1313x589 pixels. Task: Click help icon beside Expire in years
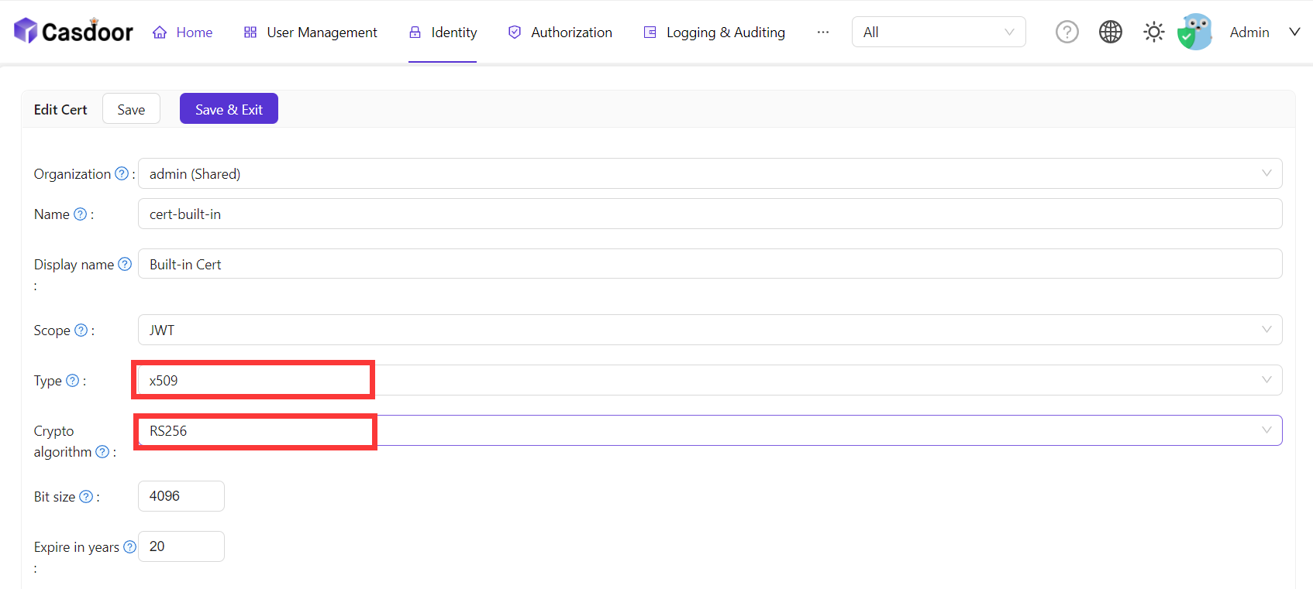[129, 547]
